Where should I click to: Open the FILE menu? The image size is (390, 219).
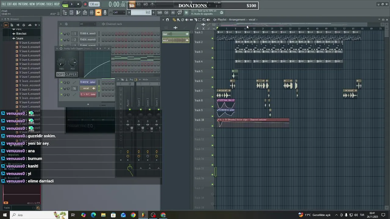pos(4,4)
